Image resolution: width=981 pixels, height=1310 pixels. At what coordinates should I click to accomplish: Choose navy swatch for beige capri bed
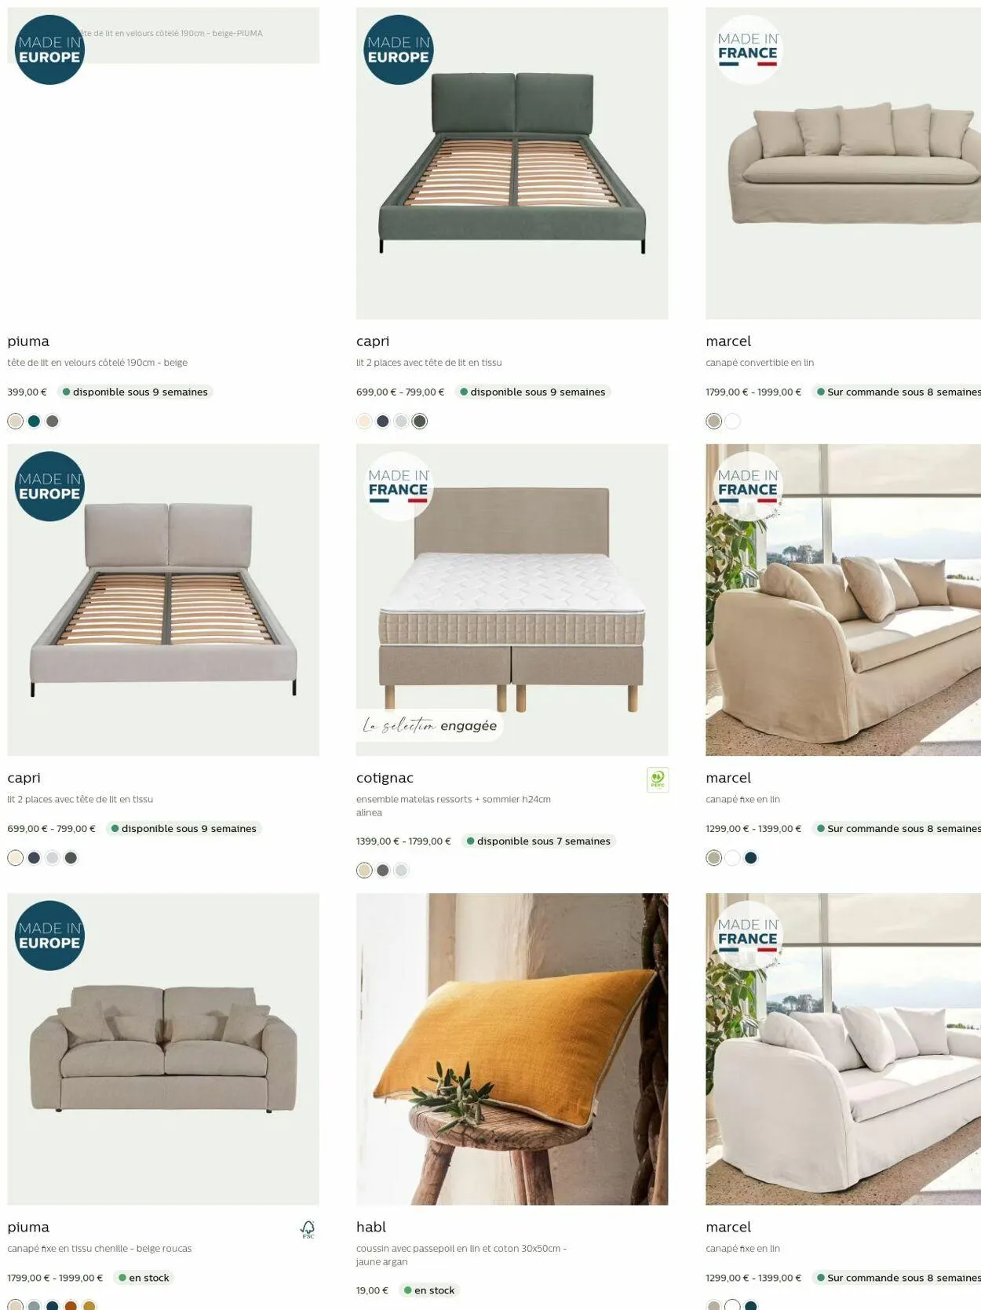34,858
